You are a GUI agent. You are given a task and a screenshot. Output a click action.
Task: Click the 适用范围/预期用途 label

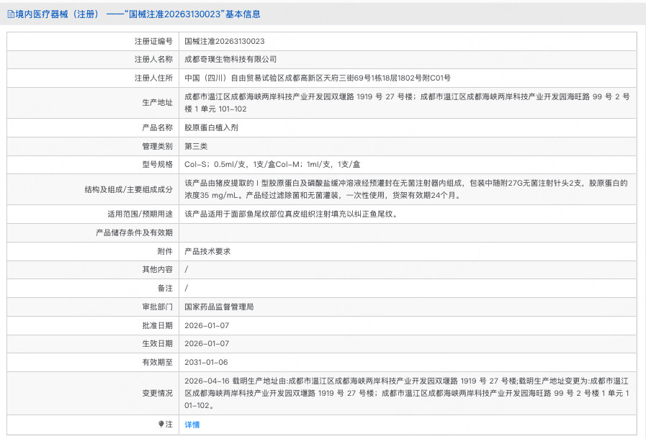[140, 214]
